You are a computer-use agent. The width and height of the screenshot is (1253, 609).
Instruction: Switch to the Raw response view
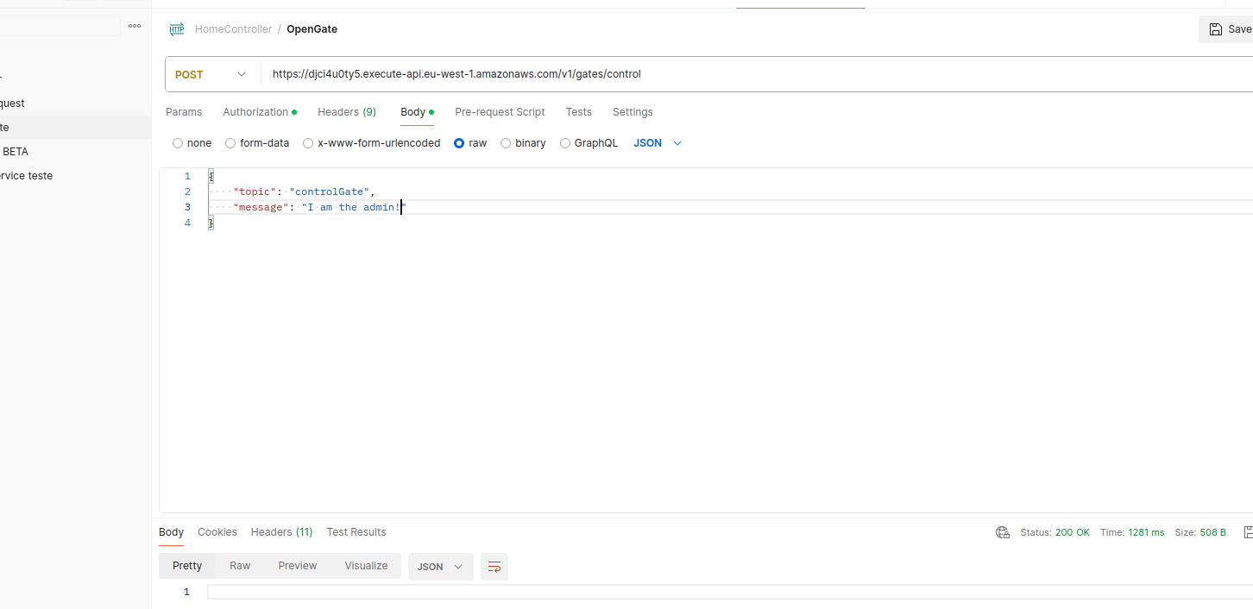pos(240,566)
